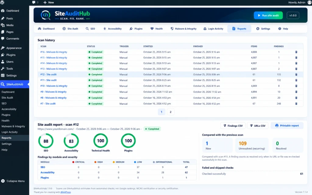
Task: Open Login Activity sidebar submenu link
Action: 9,132
